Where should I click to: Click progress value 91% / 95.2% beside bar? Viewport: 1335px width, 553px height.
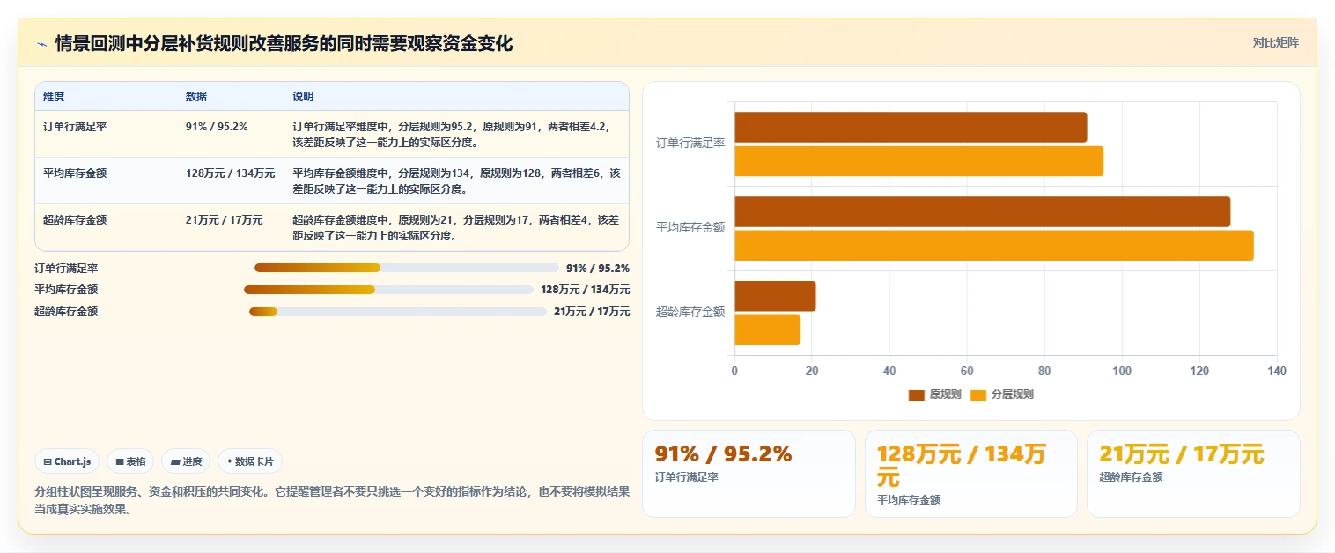pyautogui.click(x=598, y=269)
